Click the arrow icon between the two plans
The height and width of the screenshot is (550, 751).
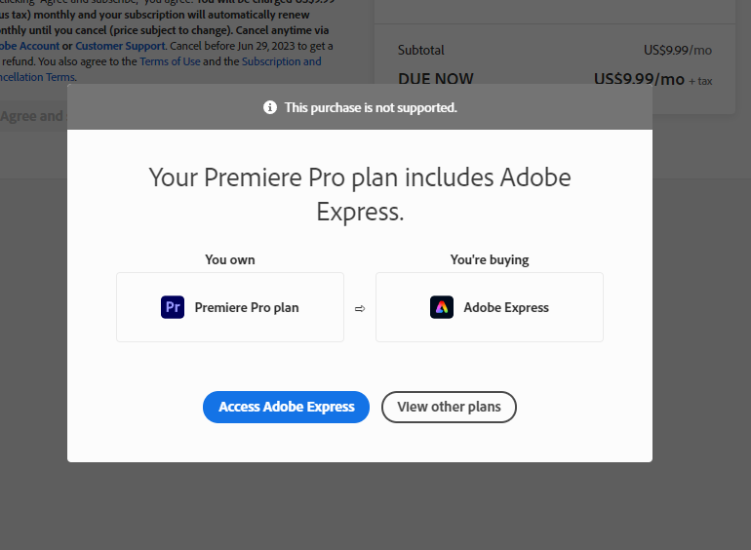click(360, 308)
